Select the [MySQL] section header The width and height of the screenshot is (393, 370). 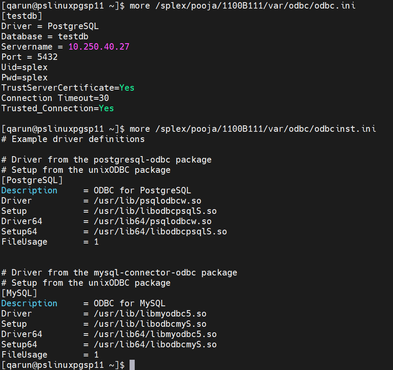pyautogui.click(x=19, y=293)
